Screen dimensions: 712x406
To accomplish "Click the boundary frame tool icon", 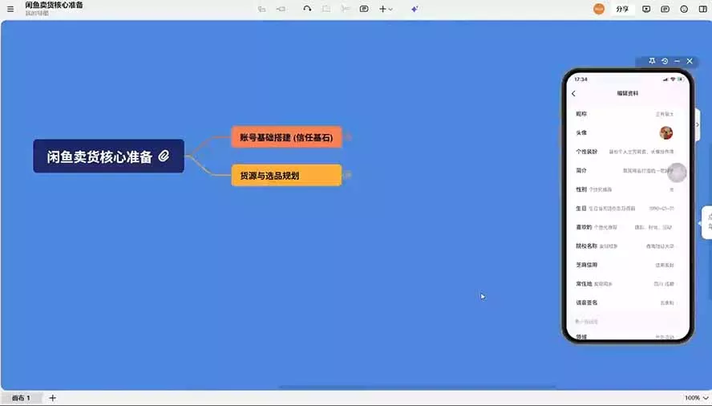I will click(x=326, y=9).
